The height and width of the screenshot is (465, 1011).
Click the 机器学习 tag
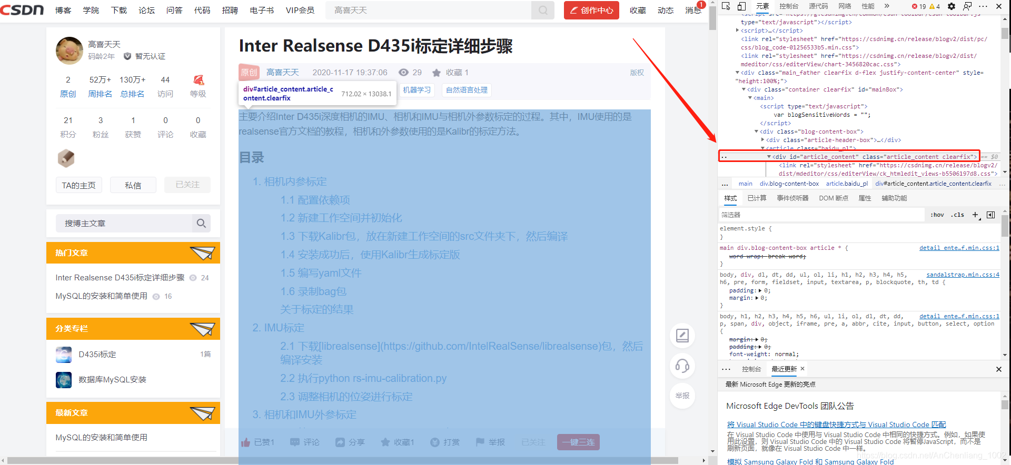pos(417,90)
